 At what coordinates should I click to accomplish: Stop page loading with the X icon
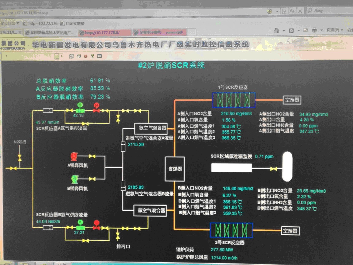pos(300,11)
